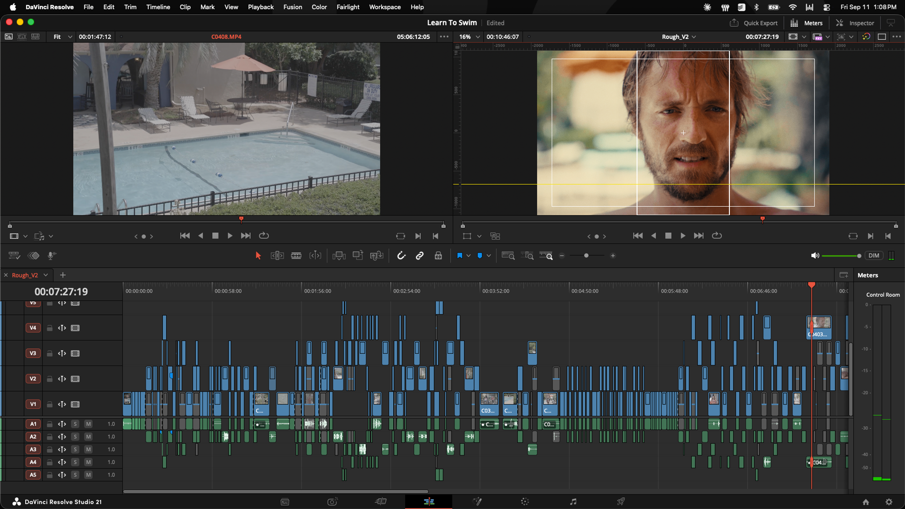Open source viewer options three-dot menu
This screenshot has height=509, width=905.
click(444, 37)
